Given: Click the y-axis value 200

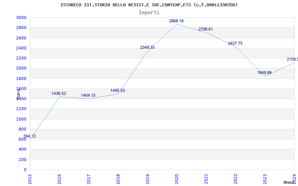Looking at the screenshot, I should pyautogui.click(x=23, y=160).
